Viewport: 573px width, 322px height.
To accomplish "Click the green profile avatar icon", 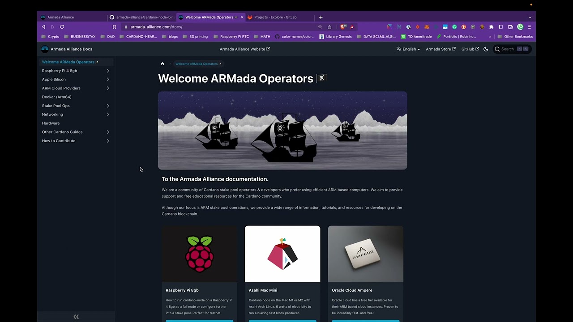I will [x=520, y=27].
